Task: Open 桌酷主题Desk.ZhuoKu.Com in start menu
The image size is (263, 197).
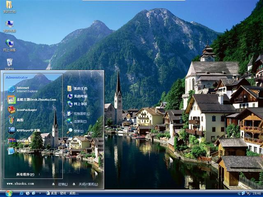Action: (32, 99)
